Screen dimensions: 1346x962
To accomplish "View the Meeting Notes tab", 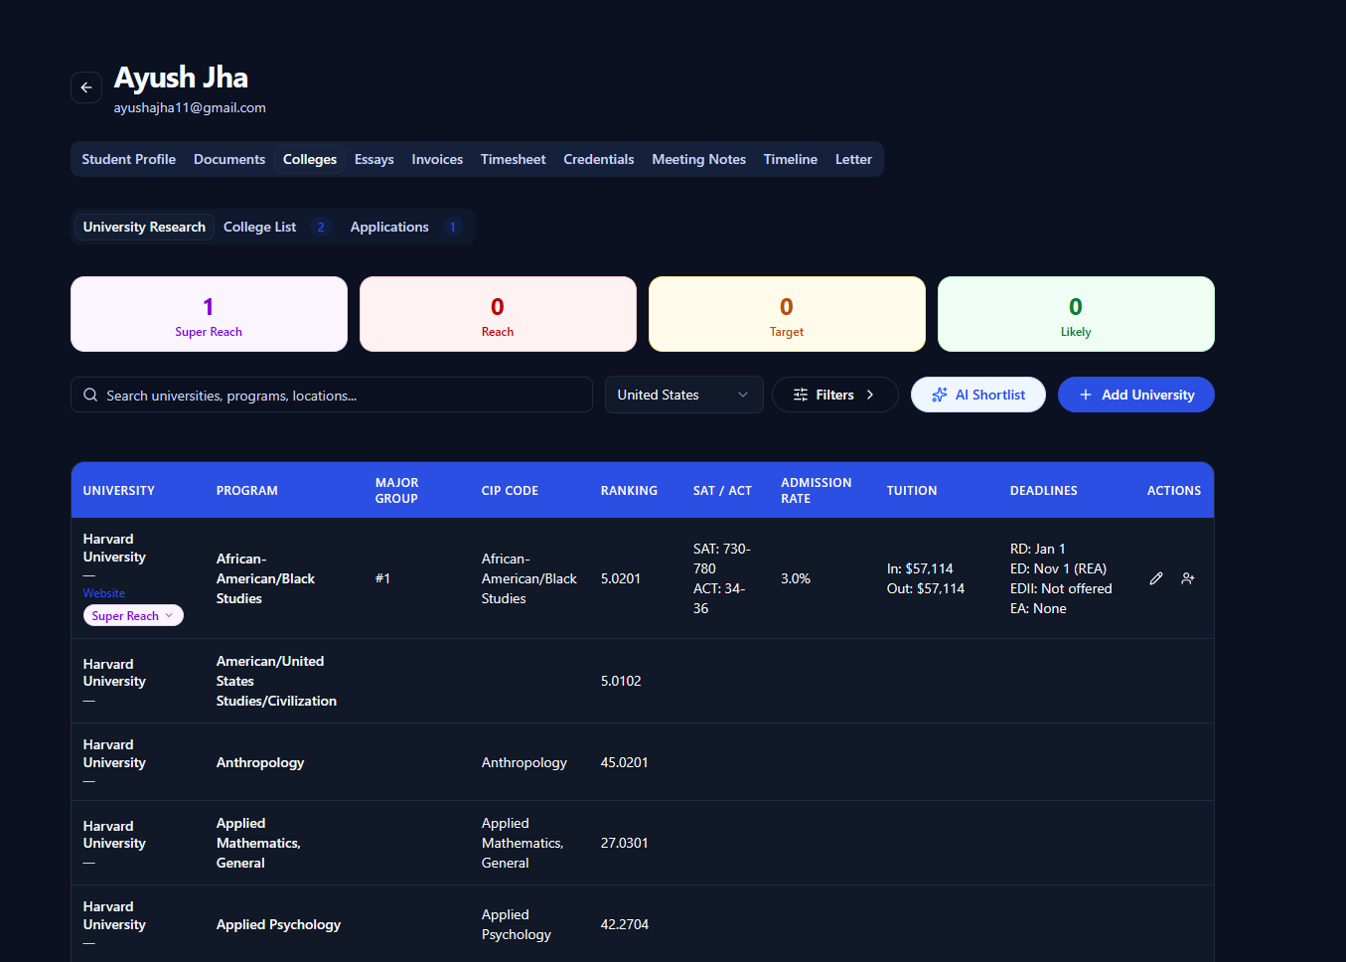I will [x=699, y=159].
